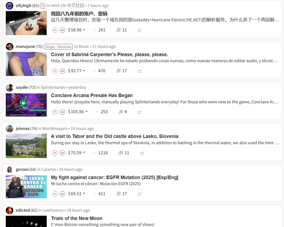Downvote Sabrina Carpenter cover post

[x=63, y=71]
